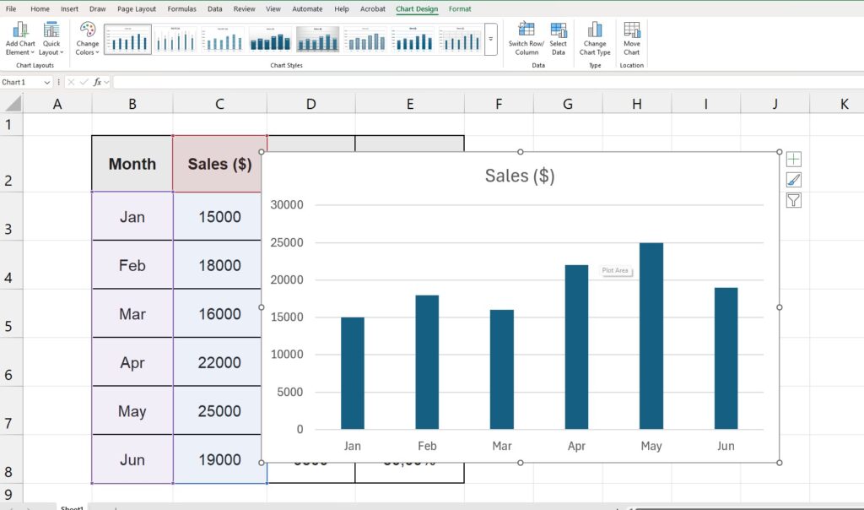Image resolution: width=864 pixels, height=510 pixels.
Task: Open the Select Data dialog icon
Action: click(x=559, y=37)
